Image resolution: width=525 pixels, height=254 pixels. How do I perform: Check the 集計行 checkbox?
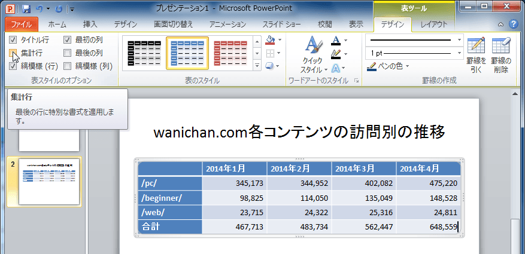(x=13, y=53)
